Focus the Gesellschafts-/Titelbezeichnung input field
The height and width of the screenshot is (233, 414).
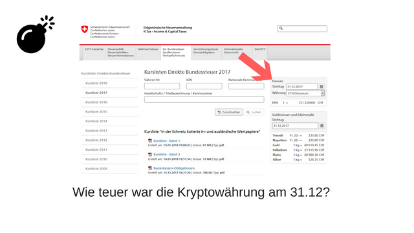tap(204, 99)
